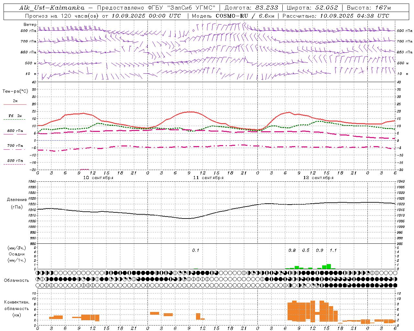Click the 500 м wind level label on the left

click(x=31, y=63)
